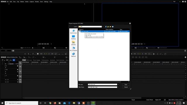
Task: Click the Open project folder icon in timeline toolbar
Action: coord(24,57)
